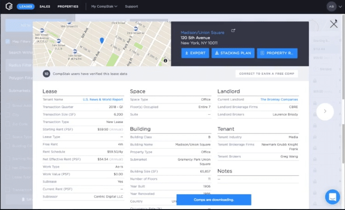Click the Tenant Brokers value Greg Wang
Viewport: 345px width, 210px height.
289,157
